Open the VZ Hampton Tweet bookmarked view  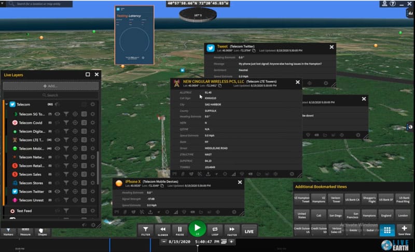(x=302, y=199)
